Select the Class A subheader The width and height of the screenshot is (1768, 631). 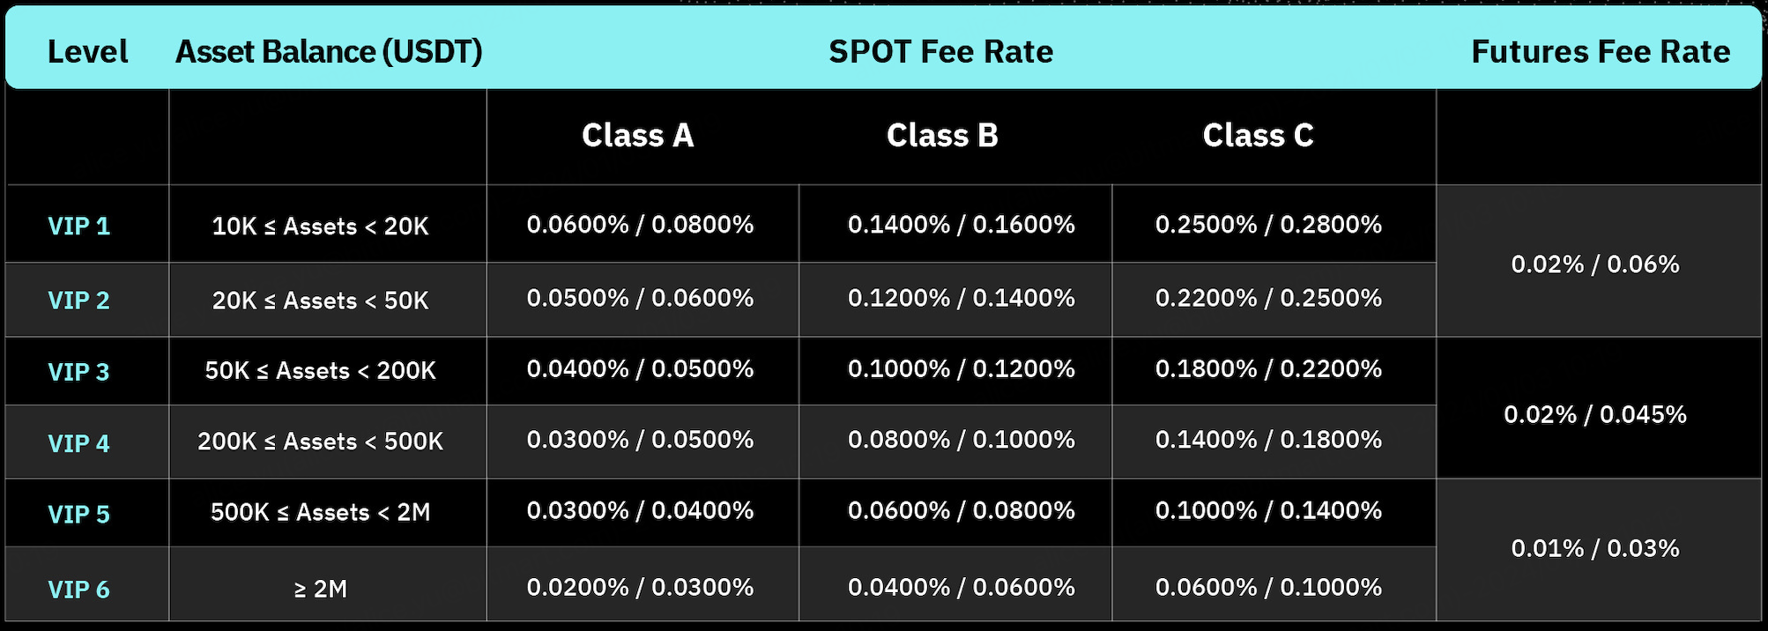click(x=637, y=135)
